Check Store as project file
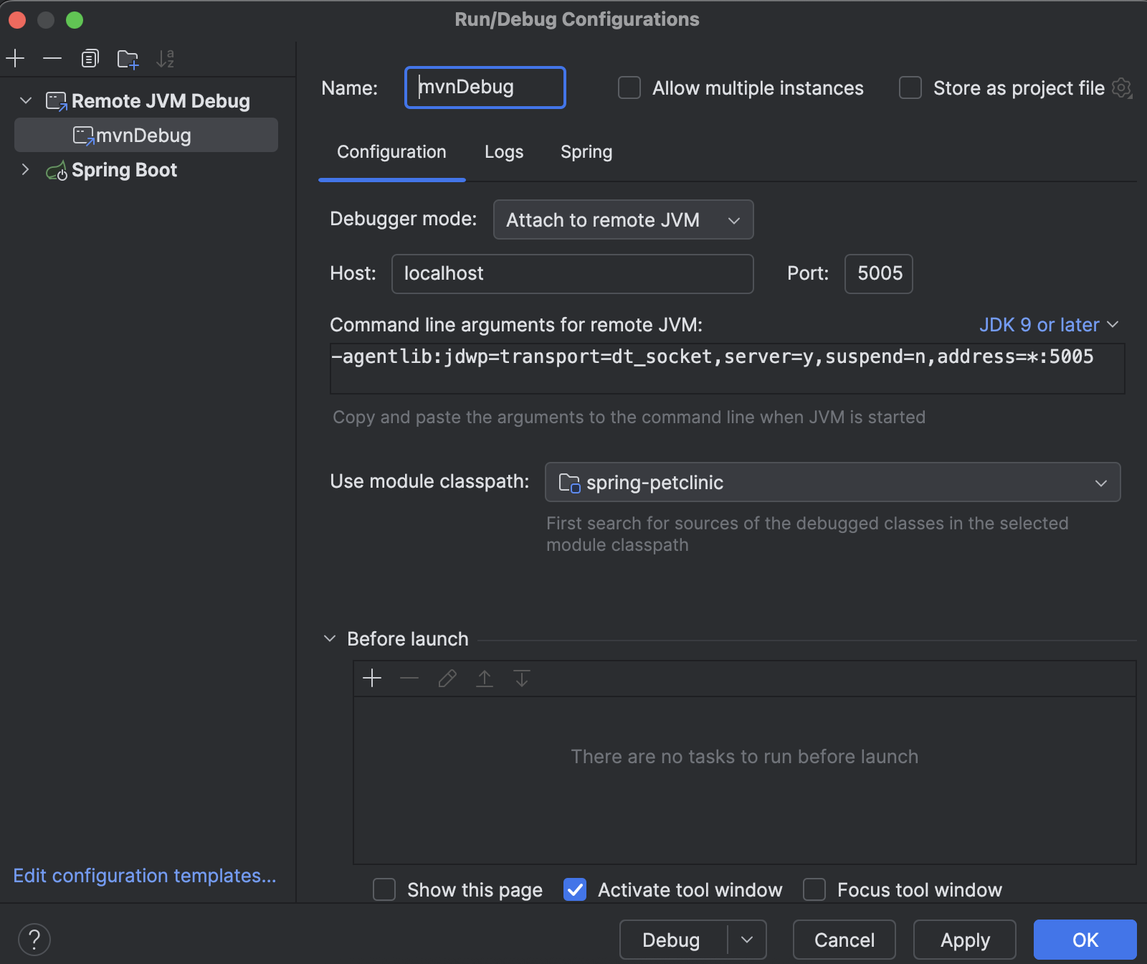Viewport: 1147px width, 964px height. click(x=910, y=88)
